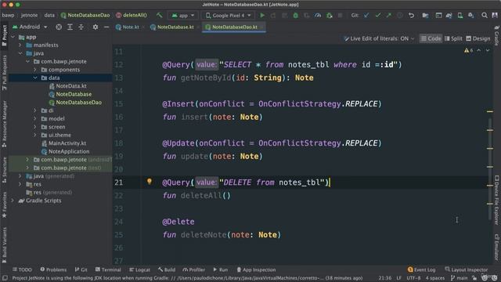Click the Collapse All icon in Project panel
Screen dimensions: 501x282
81,27
